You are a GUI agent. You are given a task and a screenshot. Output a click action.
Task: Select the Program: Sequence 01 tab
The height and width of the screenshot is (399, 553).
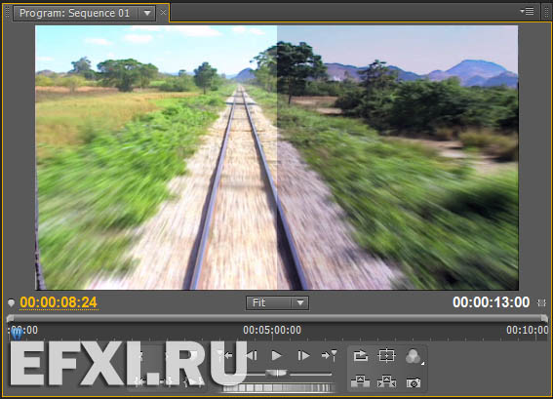74,14
